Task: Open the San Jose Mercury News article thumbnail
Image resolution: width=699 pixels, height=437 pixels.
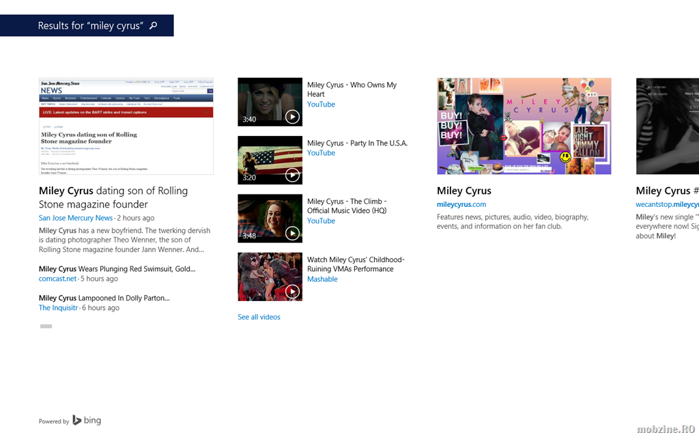Action: (126, 126)
